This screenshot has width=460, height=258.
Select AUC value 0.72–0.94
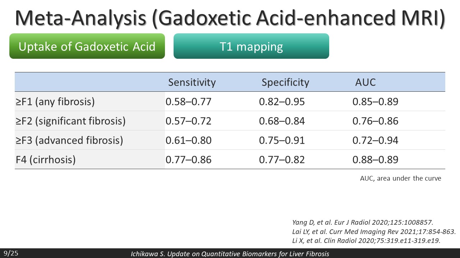pos(375,140)
